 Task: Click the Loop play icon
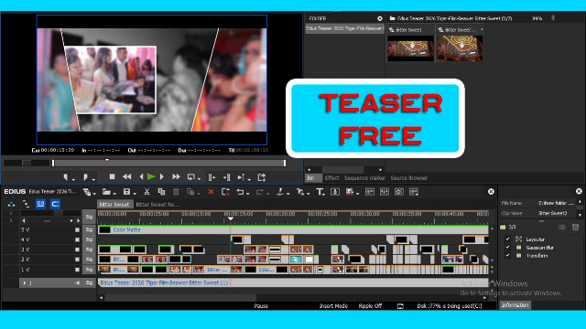click(191, 177)
